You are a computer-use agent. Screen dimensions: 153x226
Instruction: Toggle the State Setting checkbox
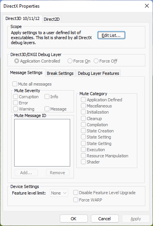96,137
